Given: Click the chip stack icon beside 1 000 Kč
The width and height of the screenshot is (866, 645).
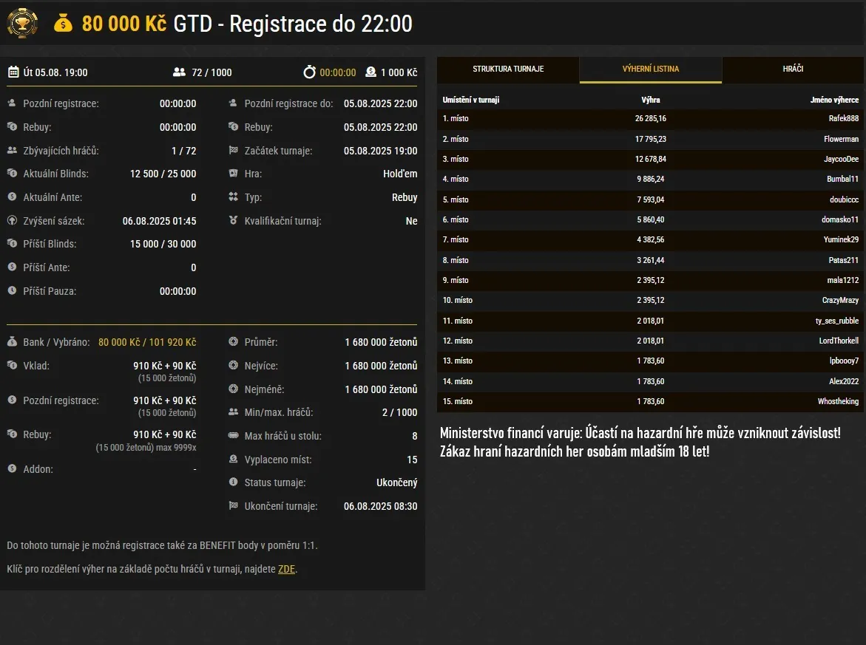Looking at the screenshot, I should (371, 72).
